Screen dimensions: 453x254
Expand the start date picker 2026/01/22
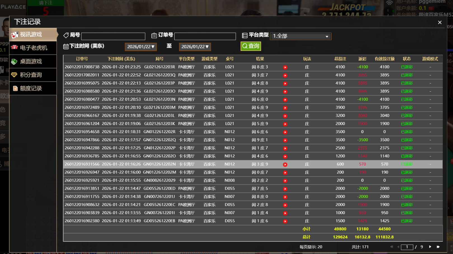140,47
